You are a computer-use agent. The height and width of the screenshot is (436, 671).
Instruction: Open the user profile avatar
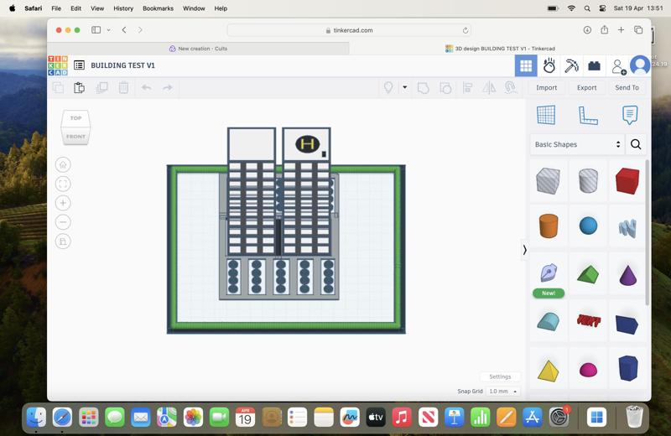[640, 65]
